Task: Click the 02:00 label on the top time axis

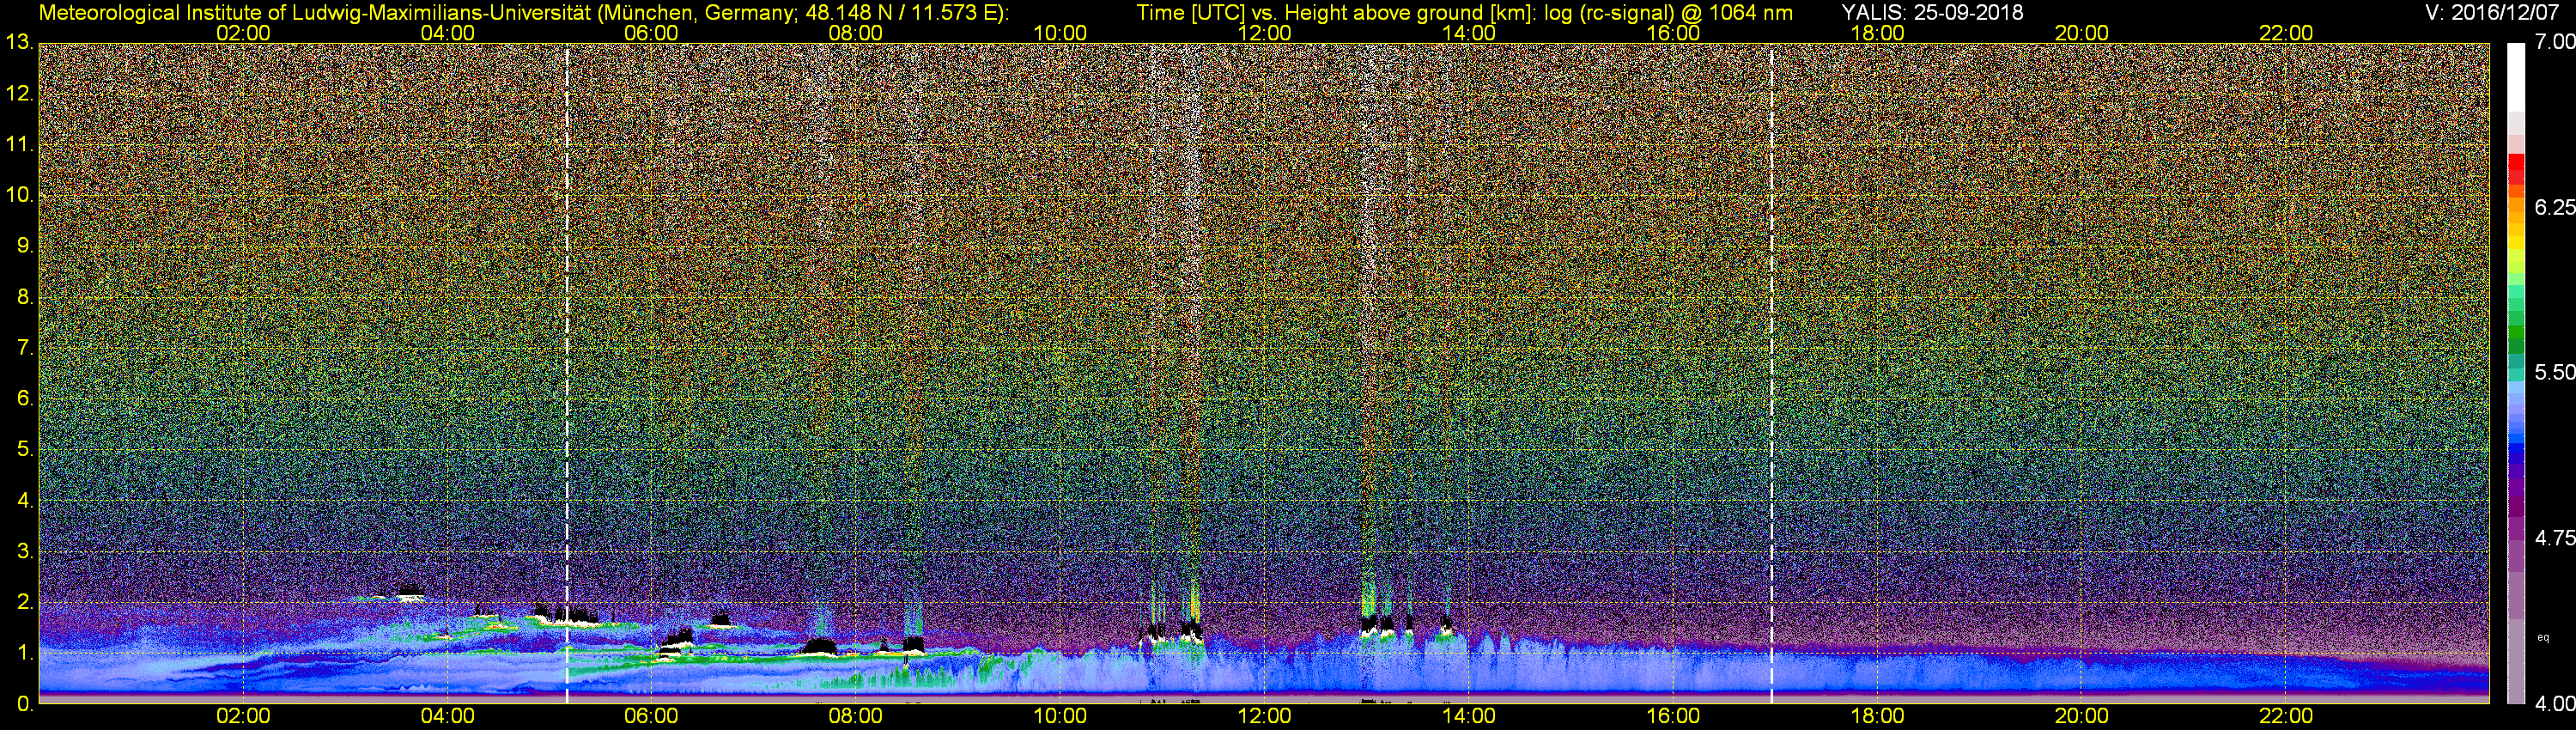Action: (243, 33)
